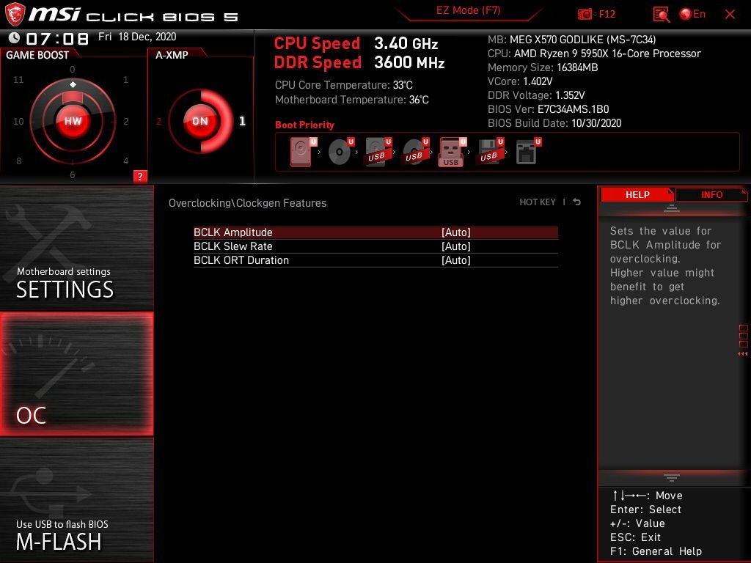Turn off the A-XMP ON button
This screenshot has height=563, width=751.
200,121
